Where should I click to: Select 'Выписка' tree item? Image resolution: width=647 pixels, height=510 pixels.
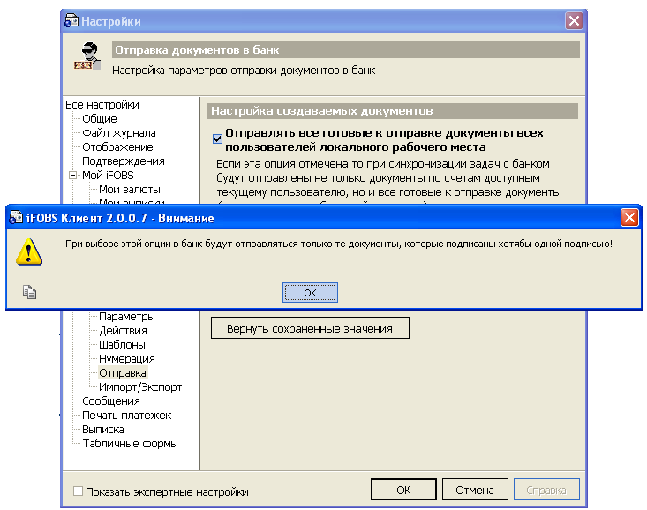[x=103, y=429]
